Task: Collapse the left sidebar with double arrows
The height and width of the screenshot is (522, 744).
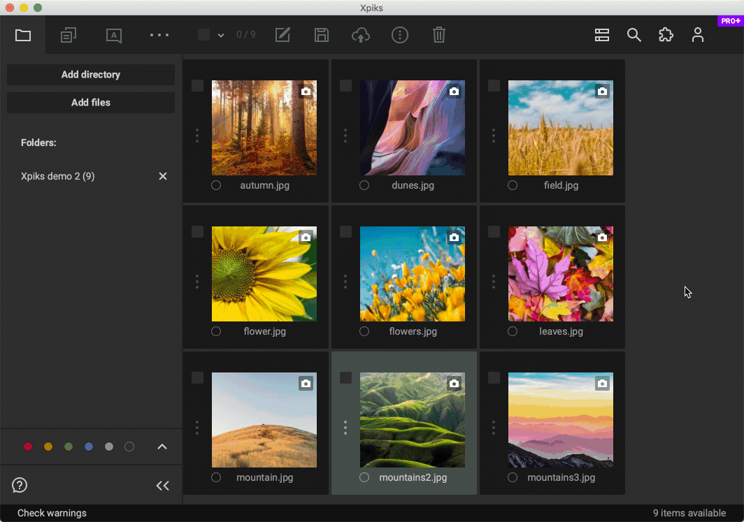Action: pos(162,485)
